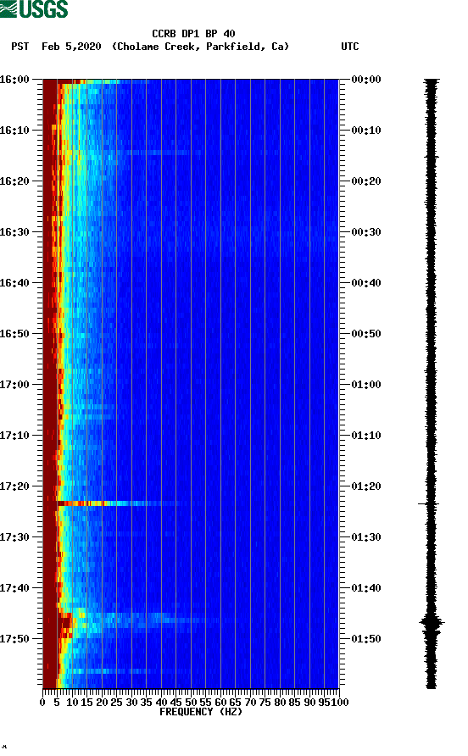Click the 16:00 PST time label
This screenshot has width=468, height=756.
coord(14,80)
